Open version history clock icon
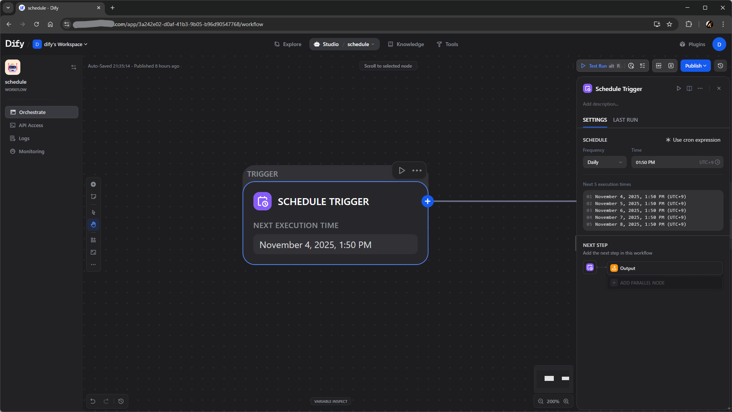Screen dimensions: 732x412 pyautogui.click(x=720, y=66)
